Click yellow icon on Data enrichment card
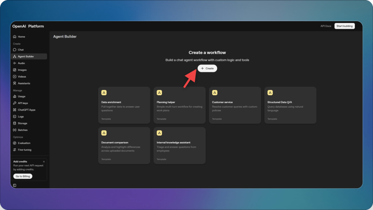Viewport: 373px width, 210px height. pos(104,93)
